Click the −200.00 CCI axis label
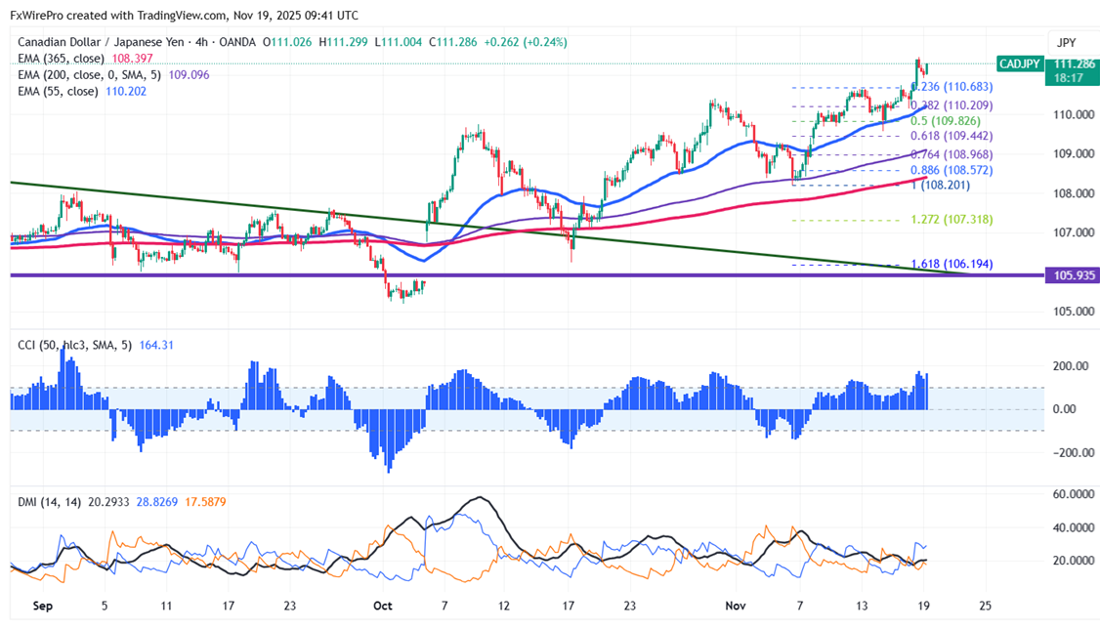This screenshot has height=629, width=1100. (1074, 453)
